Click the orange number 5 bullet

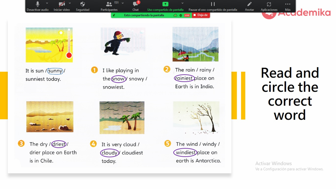point(168,143)
